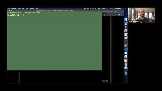Open Terminal from the dock
162x91 pixels.
(x=126, y=42)
